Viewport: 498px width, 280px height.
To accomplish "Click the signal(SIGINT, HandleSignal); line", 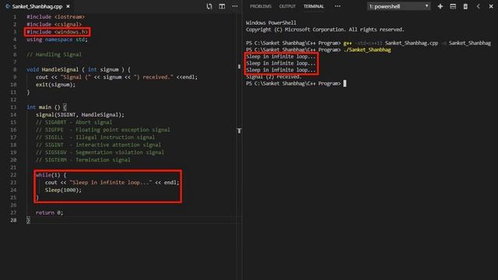I will coord(80,115).
